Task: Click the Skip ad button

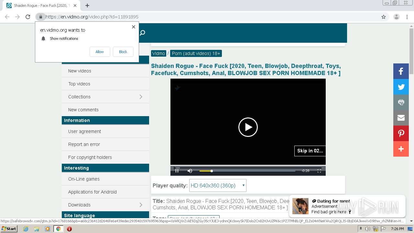Action: (x=310, y=151)
